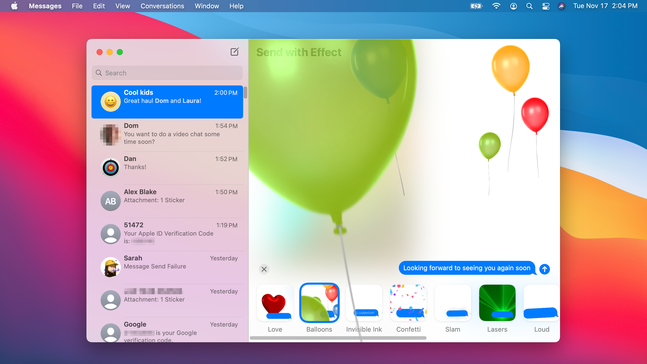Open the Conversations menu
The width and height of the screenshot is (647, 364).
(162, 6)
